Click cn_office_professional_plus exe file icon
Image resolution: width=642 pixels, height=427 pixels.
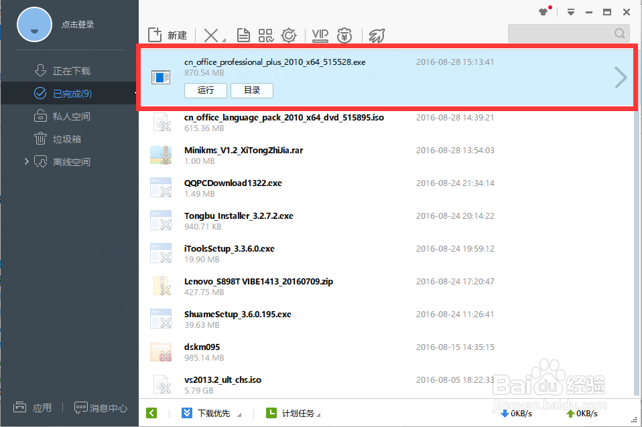pos(161,78)
